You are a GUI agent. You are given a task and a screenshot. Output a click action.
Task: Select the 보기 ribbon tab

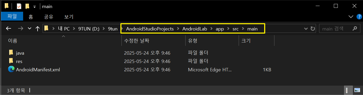pyautogui.click(x=69, y=17)
